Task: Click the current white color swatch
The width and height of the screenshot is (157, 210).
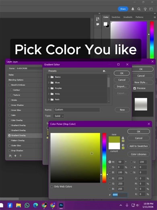Action: (x=114, y=146)
